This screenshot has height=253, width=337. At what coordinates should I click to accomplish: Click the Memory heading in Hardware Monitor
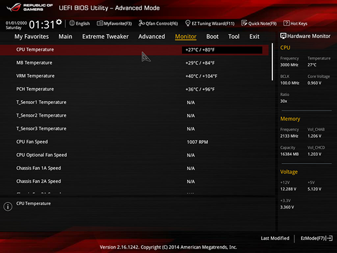coord(290,119)
